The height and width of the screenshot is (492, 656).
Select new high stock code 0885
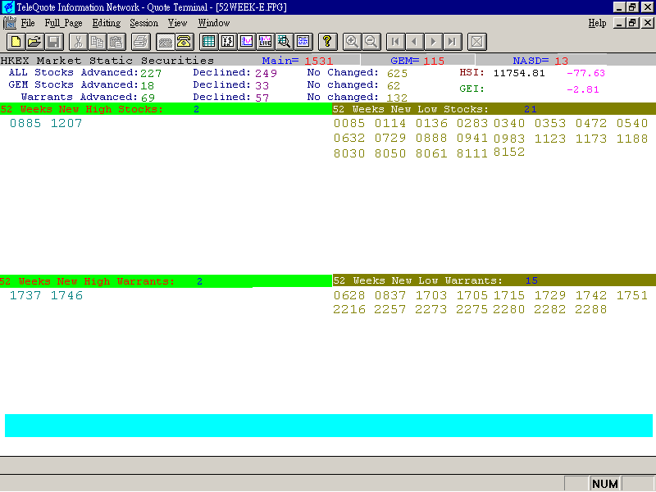click(x=25, y=124)
